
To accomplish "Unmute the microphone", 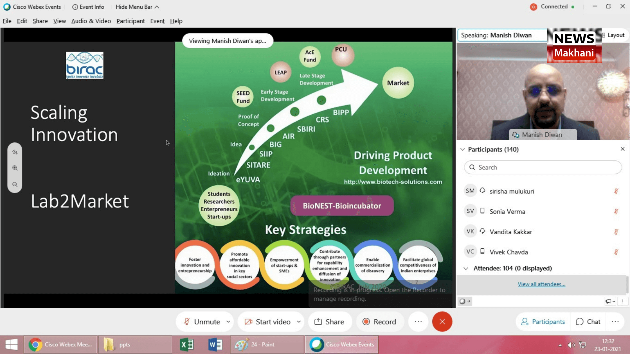I will (x=202, y=322).
